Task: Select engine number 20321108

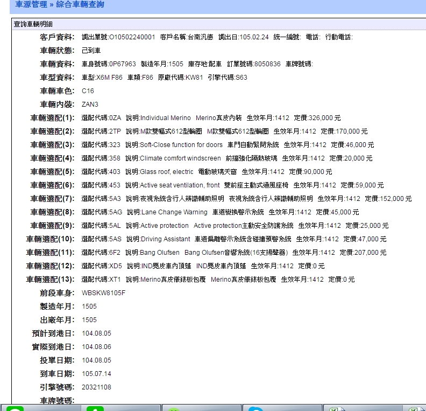Action: tap(96, 387)
